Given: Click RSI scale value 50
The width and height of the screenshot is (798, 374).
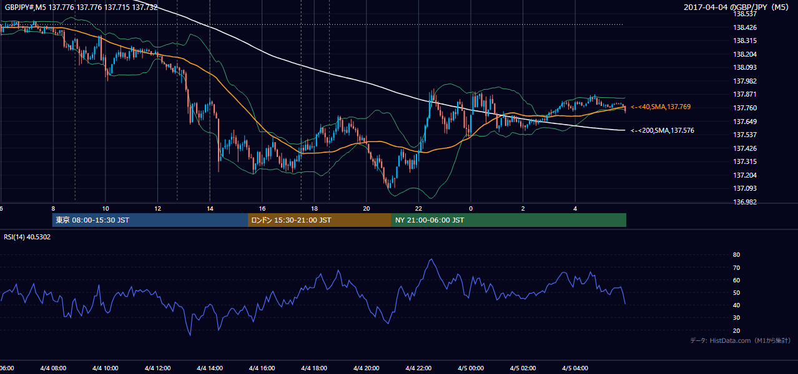Looking at the screenshot, I should (x=737, y=292).
